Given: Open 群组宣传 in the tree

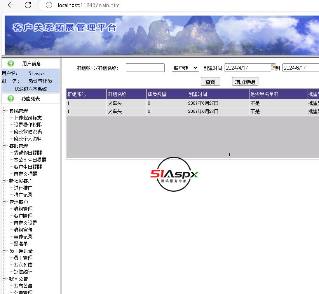Looking at the screenshot, I should [23, 230].
